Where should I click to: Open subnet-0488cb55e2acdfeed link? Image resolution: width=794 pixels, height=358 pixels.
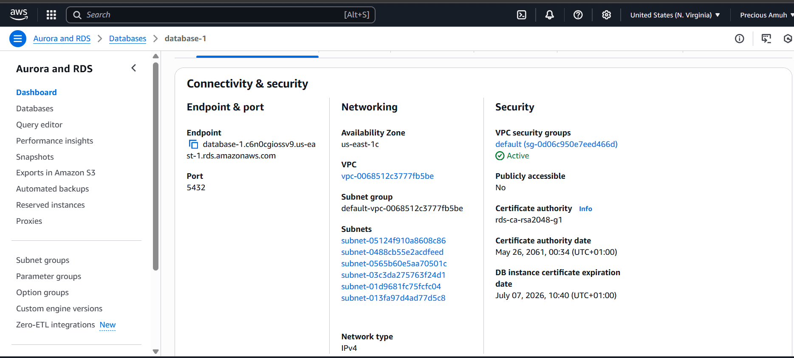pos(392,252)
